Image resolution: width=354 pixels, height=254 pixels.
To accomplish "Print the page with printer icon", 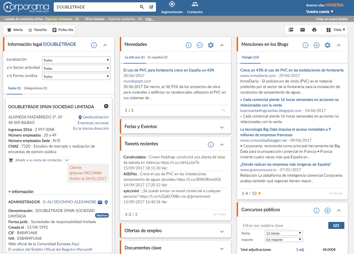I will (x=314, y=30).
